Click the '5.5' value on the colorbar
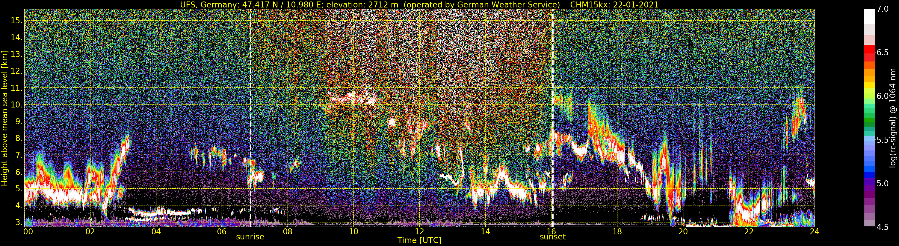The image size is (899, 246). 883,140
